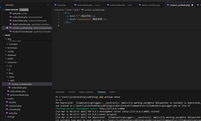201x121 pixels.
Task: Select the contact_us.blade.php editor tab
Action: coord(180,5)
